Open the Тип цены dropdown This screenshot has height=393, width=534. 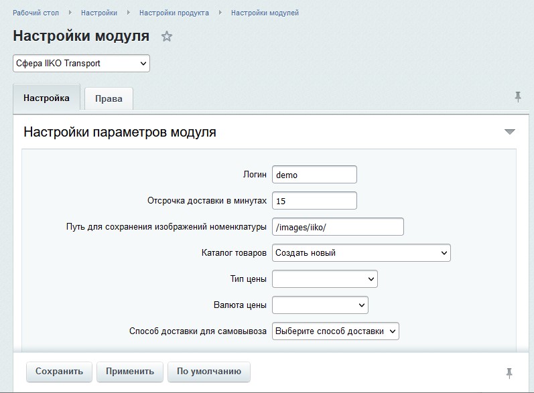pyautogui.click(x=325, y=279)
